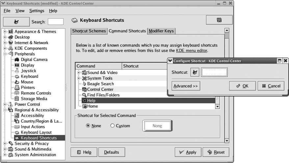The image size is (289, 163).
Task: Select Keyboard Layout in the tree
Action: tap(36, 132)
